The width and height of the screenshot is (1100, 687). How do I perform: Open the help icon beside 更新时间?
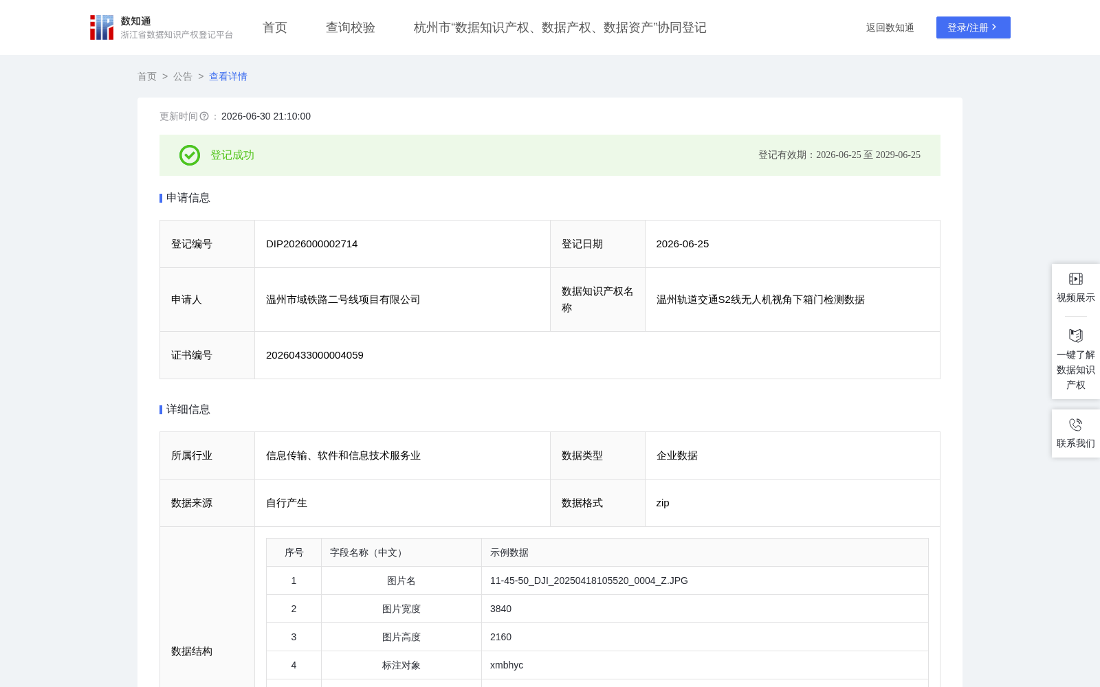204,117
